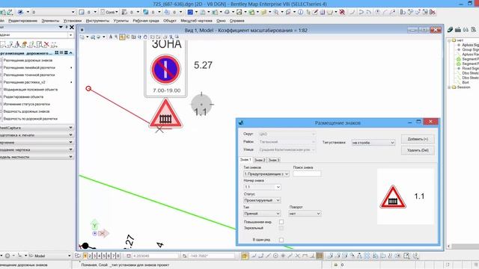Select 'Редактирование объекта' task
Screen dimensions: 479x269
pos(23,97)
